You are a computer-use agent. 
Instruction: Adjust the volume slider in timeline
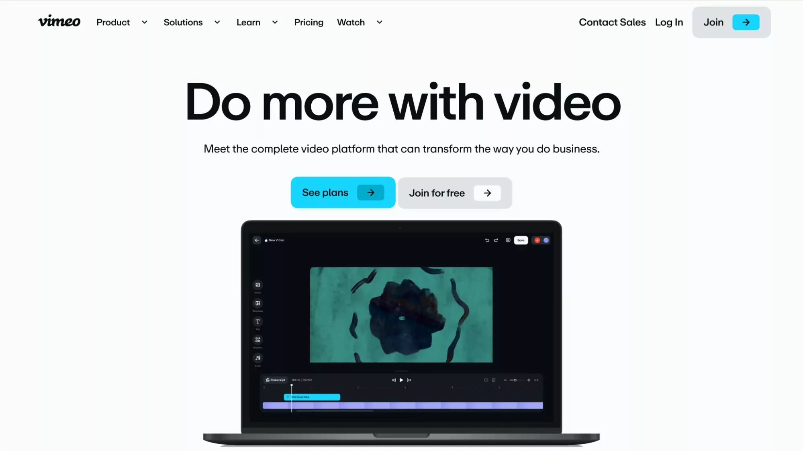(515, 380)
